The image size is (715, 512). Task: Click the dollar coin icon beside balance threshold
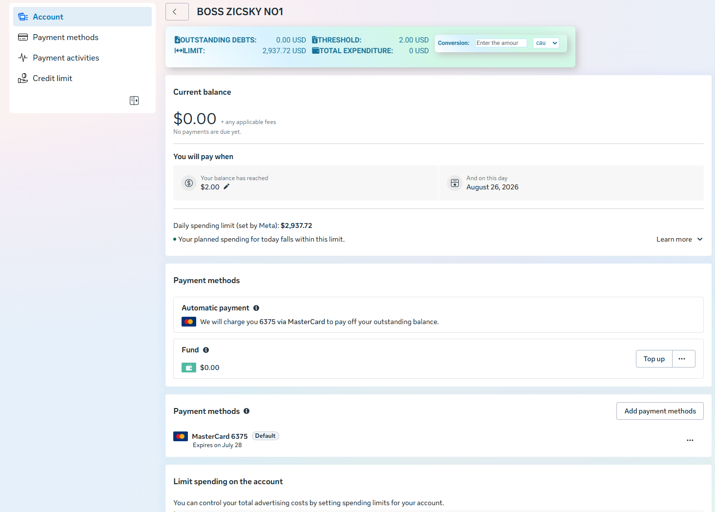(189, 183)
